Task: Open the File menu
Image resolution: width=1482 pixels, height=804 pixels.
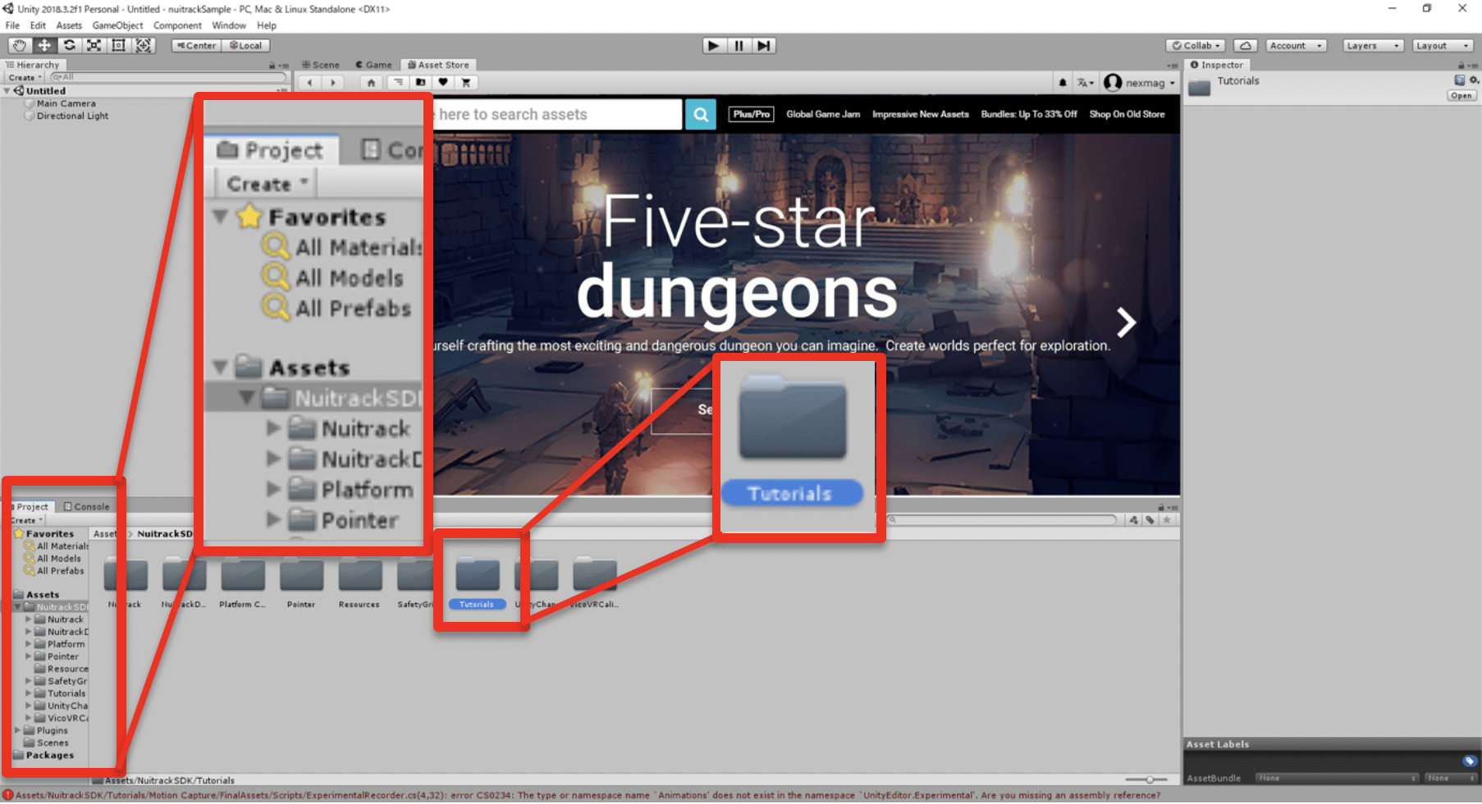Action: tap(12, 25)
